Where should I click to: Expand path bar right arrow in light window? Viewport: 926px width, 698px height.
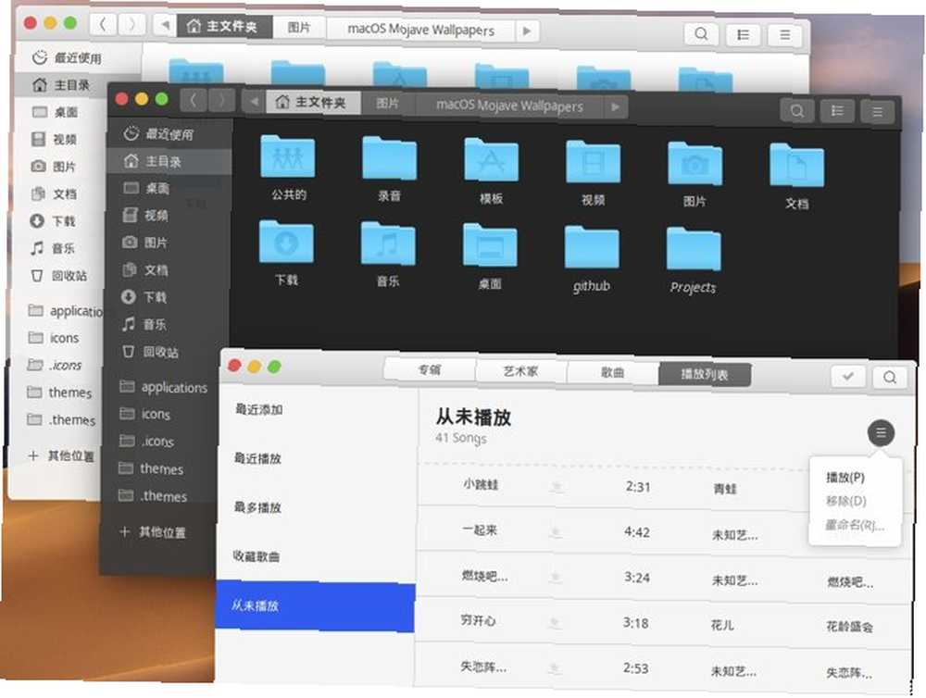pyautogui.click(x=527, y=31)
